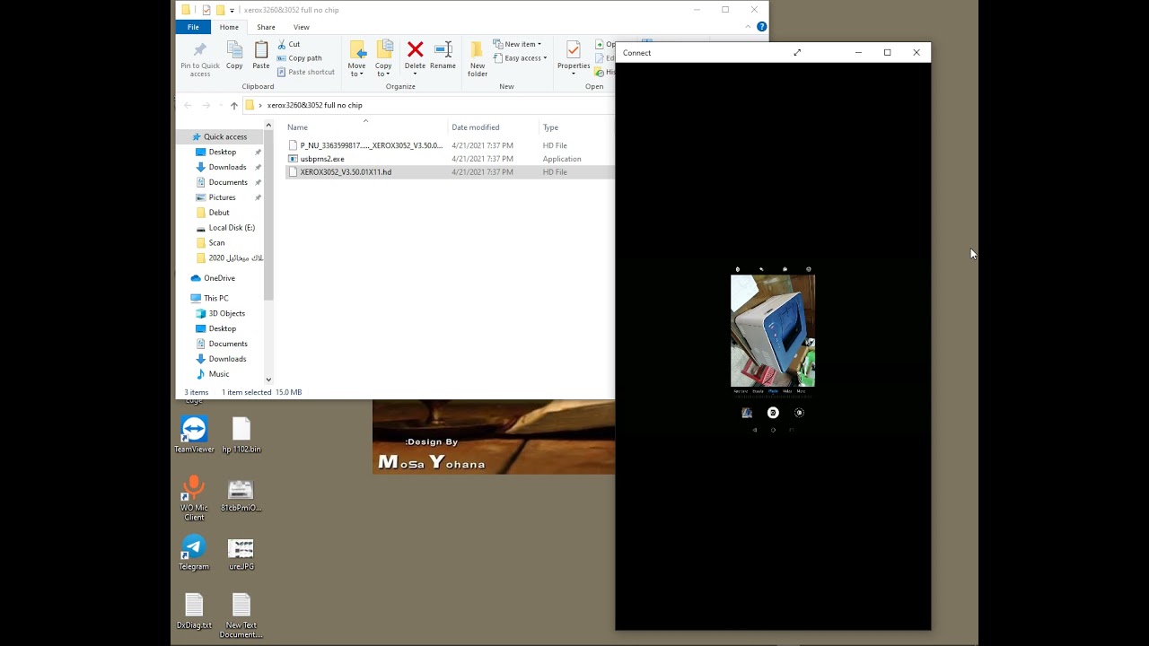Tap the switch camera icon in phone view

coord(800,413)
